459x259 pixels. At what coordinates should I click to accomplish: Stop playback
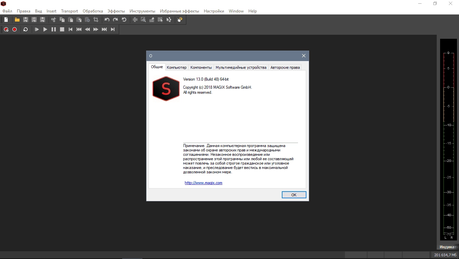62,29
